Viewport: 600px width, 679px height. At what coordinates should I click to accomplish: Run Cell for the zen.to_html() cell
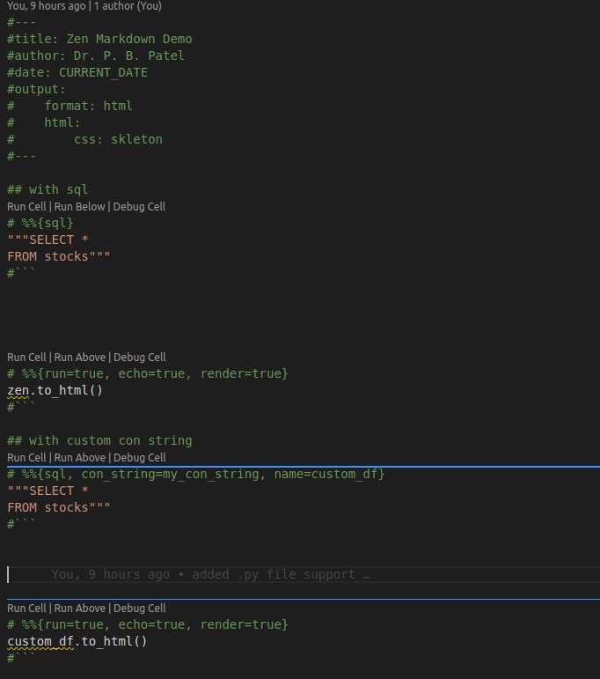coord(26,358)
